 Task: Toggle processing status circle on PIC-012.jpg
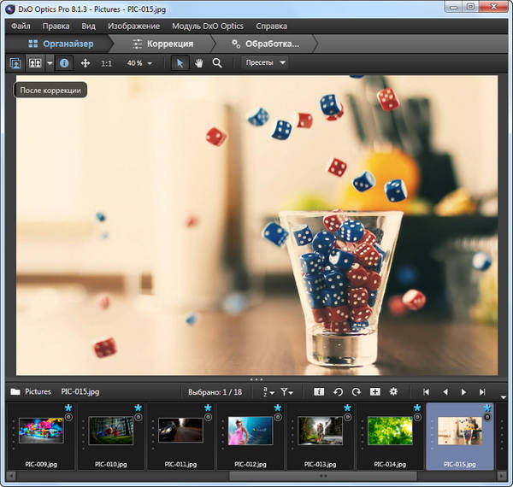[x=277, y=418]
